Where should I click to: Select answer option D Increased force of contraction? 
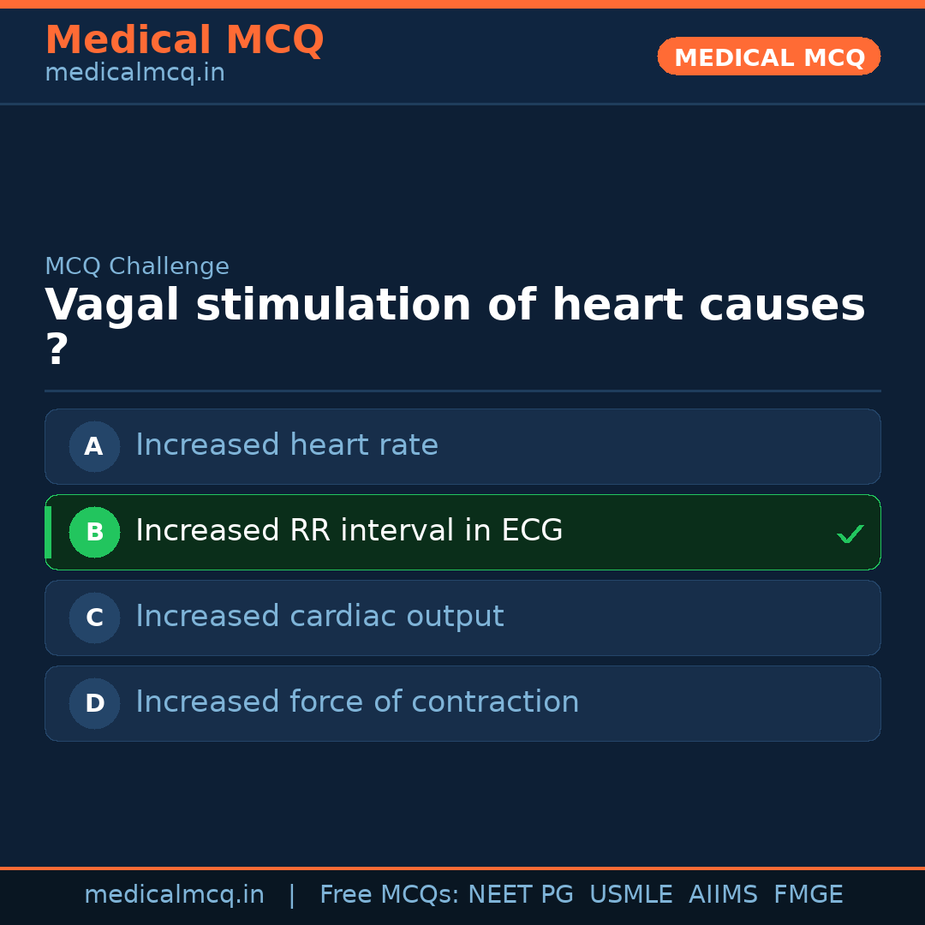pos(462,703)
